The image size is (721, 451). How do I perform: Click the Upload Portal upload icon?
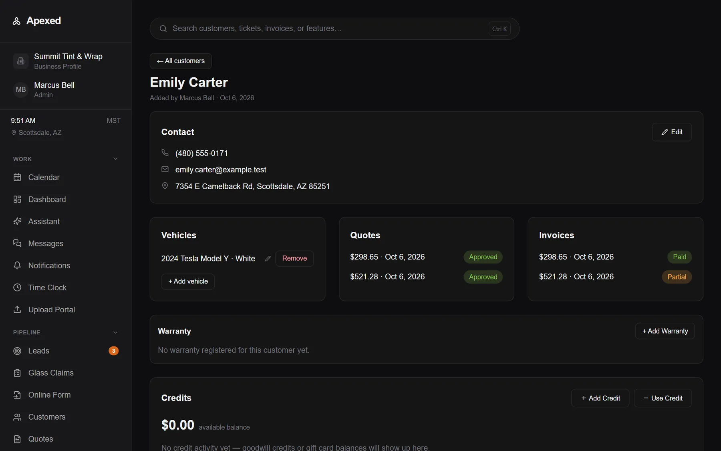pos(17,309)
